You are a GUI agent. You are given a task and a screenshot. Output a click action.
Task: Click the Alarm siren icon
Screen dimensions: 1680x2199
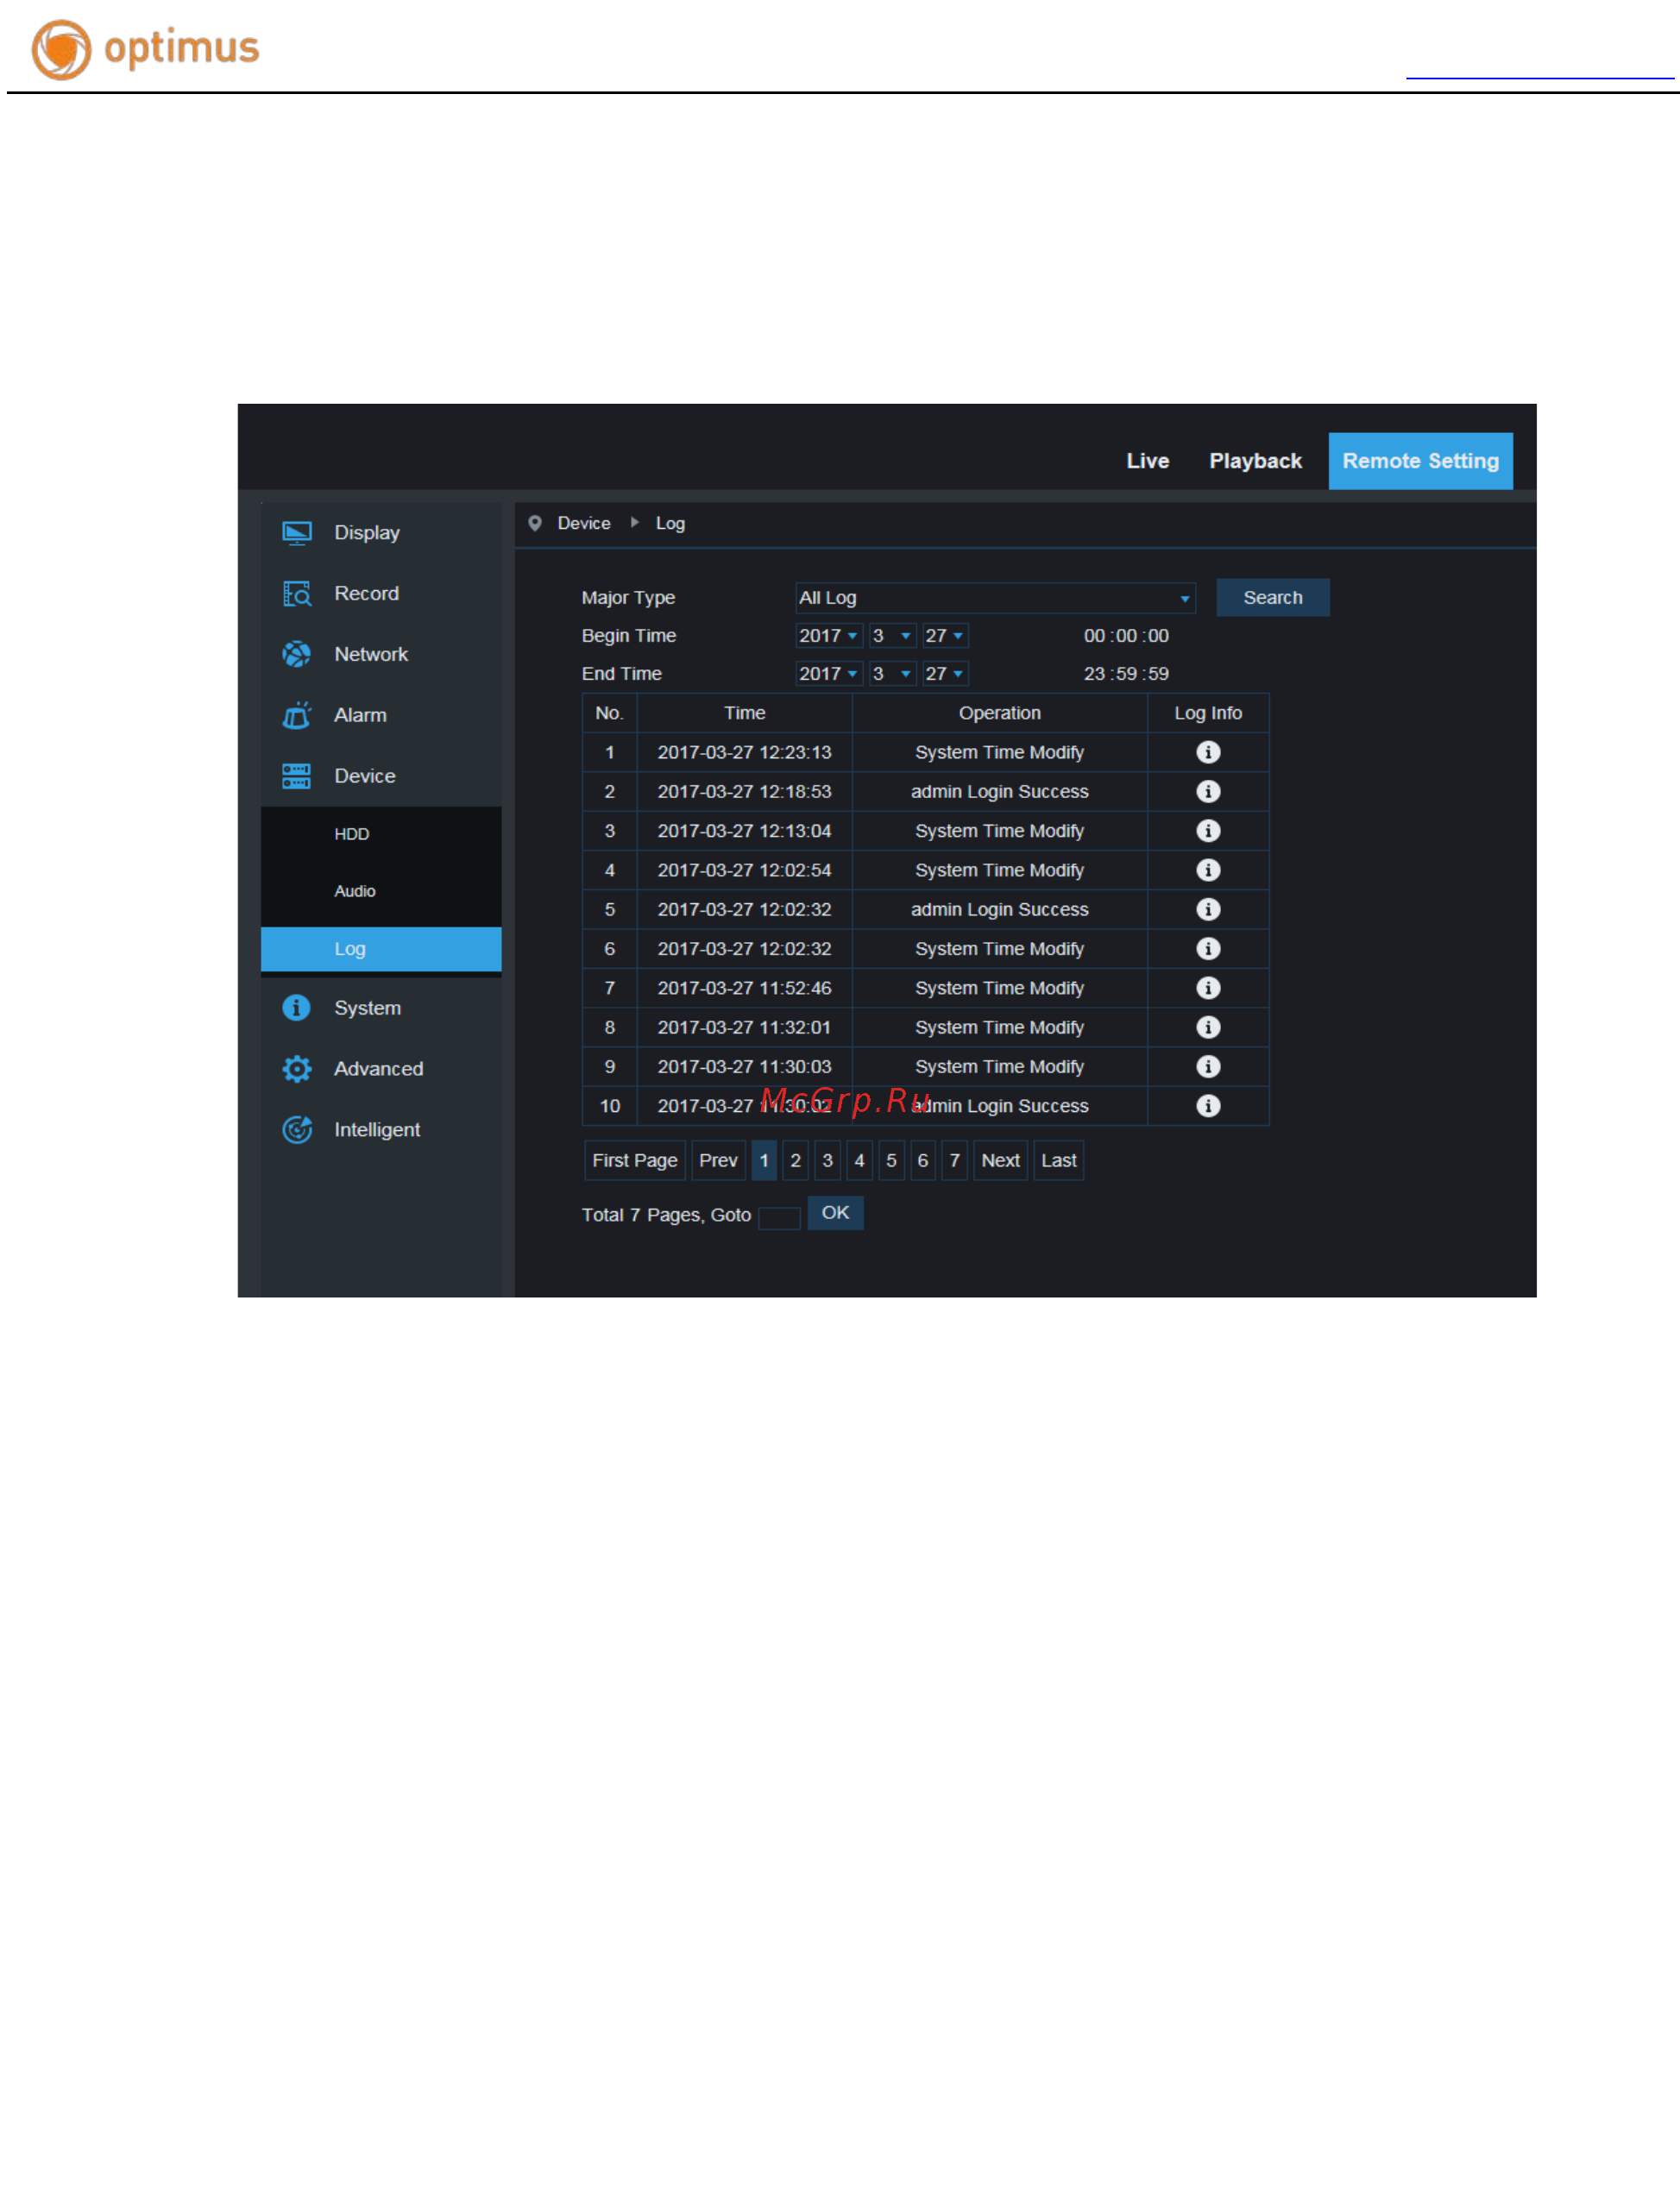coord(296,716)
